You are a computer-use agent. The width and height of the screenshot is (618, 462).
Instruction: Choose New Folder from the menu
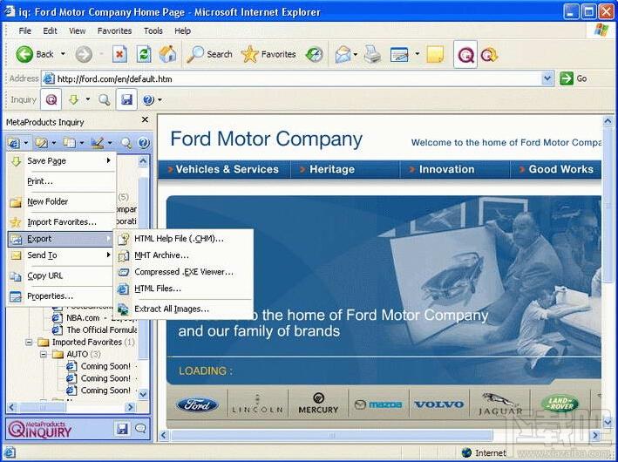(x=62, y=202)
